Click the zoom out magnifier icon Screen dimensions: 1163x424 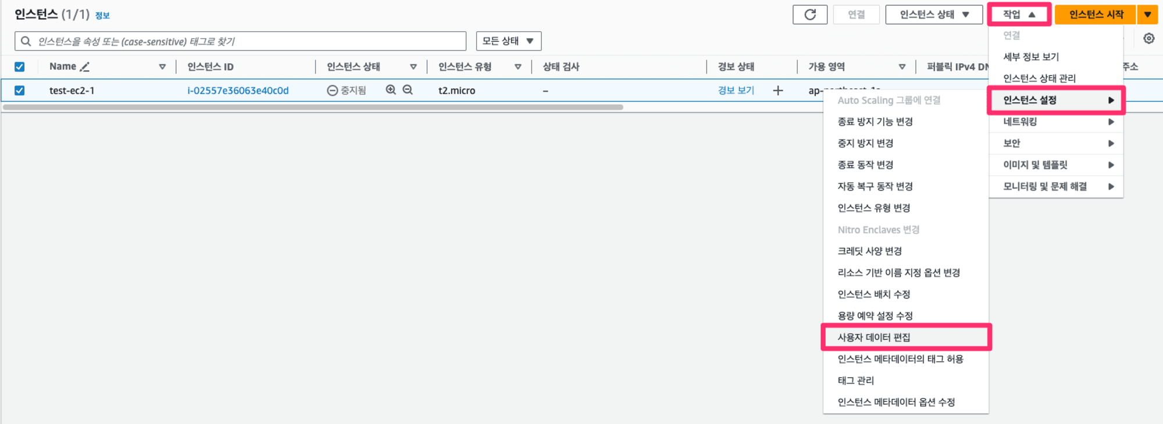408,90
